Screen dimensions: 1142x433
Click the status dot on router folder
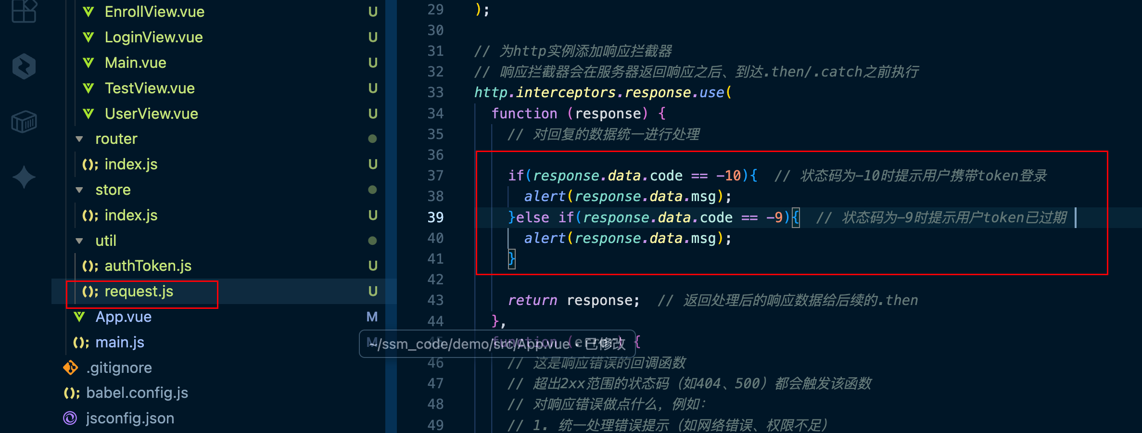pos(372,139)
